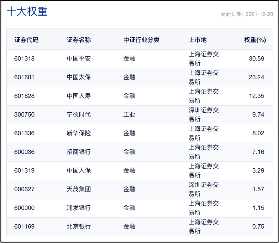Click the 天茂集团 security name
This screenshot has width=279, height=243.
click(79, 189)
